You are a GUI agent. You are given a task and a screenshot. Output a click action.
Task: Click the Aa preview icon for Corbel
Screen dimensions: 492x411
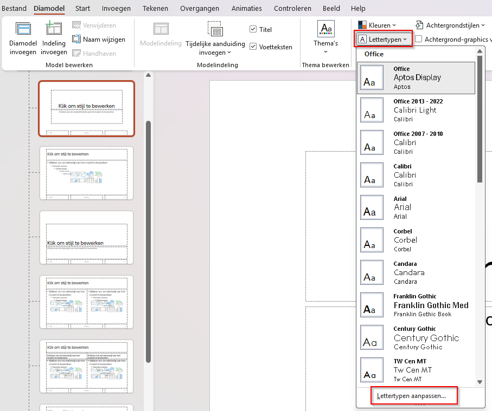372,240
